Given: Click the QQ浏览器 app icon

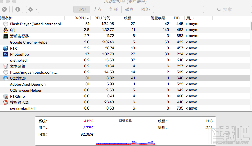Looking at the screenshot, I should [x=6, y=78].
